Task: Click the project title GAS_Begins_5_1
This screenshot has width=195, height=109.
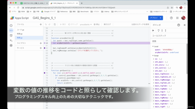Action: [x=44, y=18]
